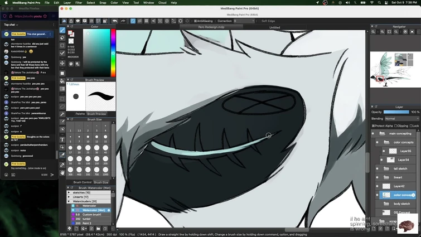
Task: Select the Layer42 layer
Action: pos(399,186)
